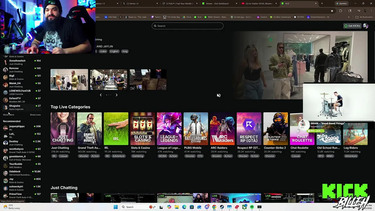Open the Voxbot bookmark
Screen dimensions: 375x211
(x=262, y=17)
